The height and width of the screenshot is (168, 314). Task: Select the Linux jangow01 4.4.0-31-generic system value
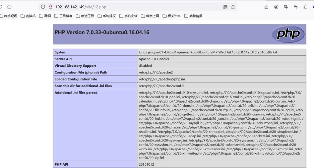(x=208, y=52)
